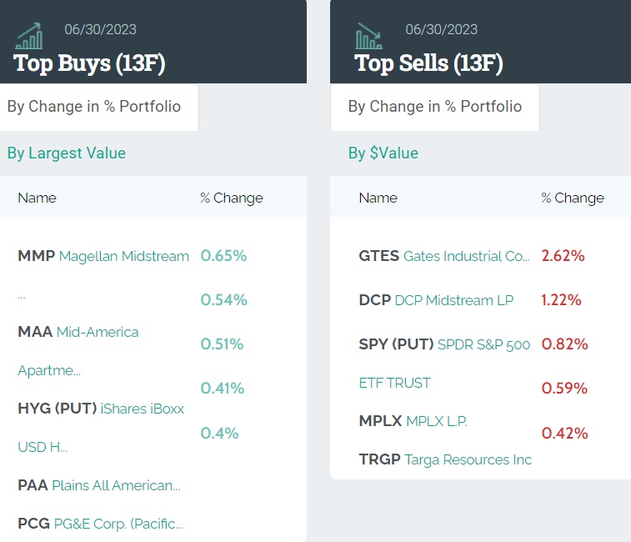The height and width of the screenshot is (542, 631).
Task: Open MAA Mid-America Apartment link
Action: (78, 332)
